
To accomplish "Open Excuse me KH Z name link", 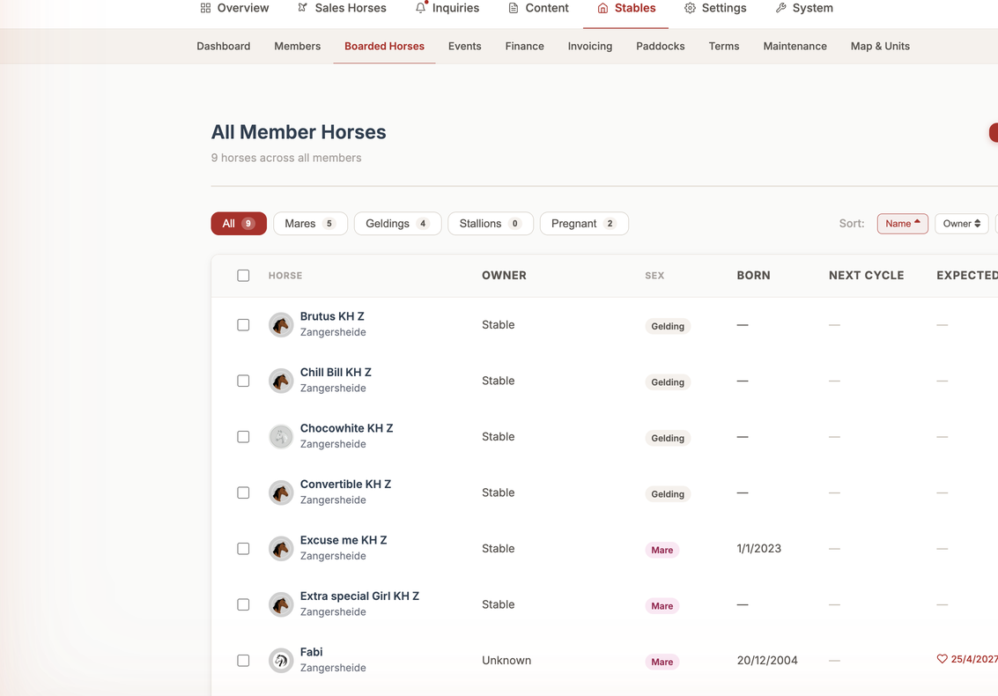I will pos(344,541).
